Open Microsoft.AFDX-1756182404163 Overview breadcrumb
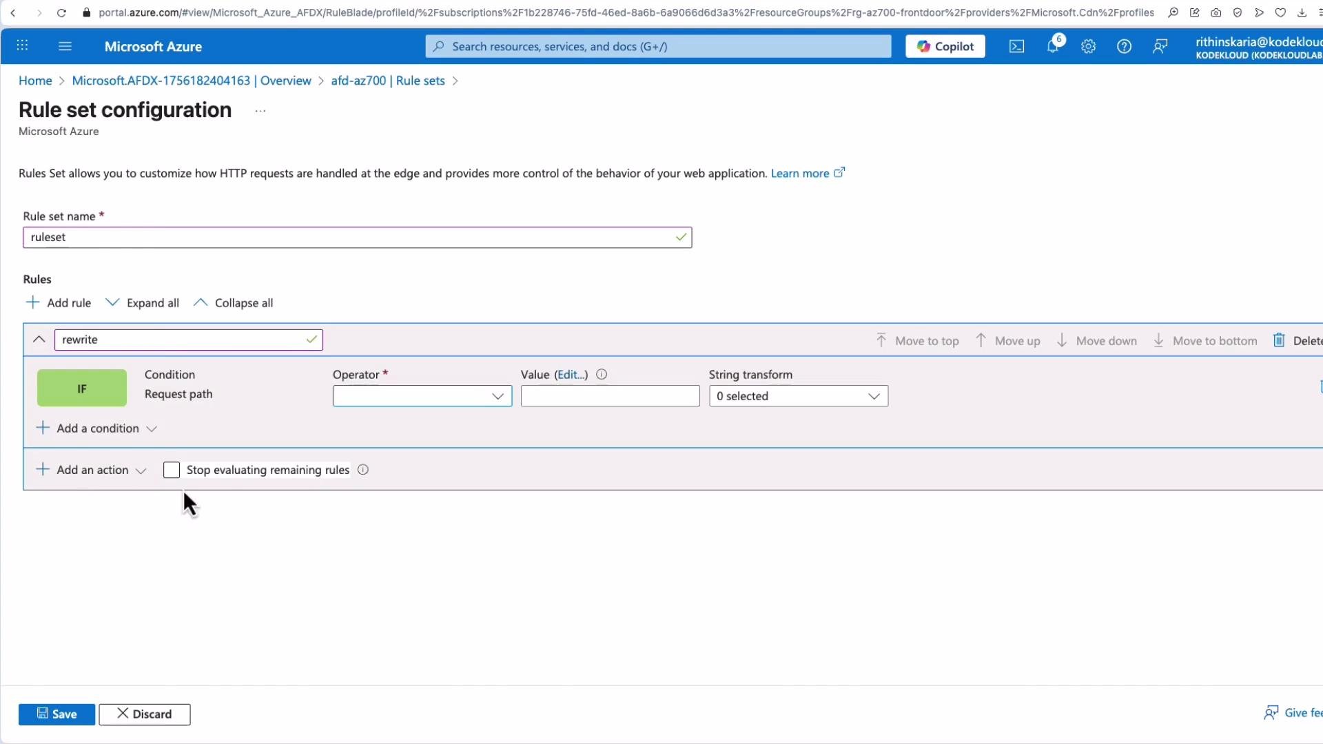This screenshot has height=744, width=1323. tap(192, 81)
